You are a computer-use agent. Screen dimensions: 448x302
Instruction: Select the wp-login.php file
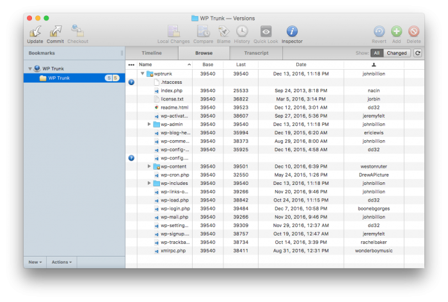coord(175,209)
